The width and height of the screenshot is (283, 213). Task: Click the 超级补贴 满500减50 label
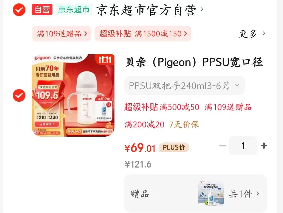tap(162, 107)
